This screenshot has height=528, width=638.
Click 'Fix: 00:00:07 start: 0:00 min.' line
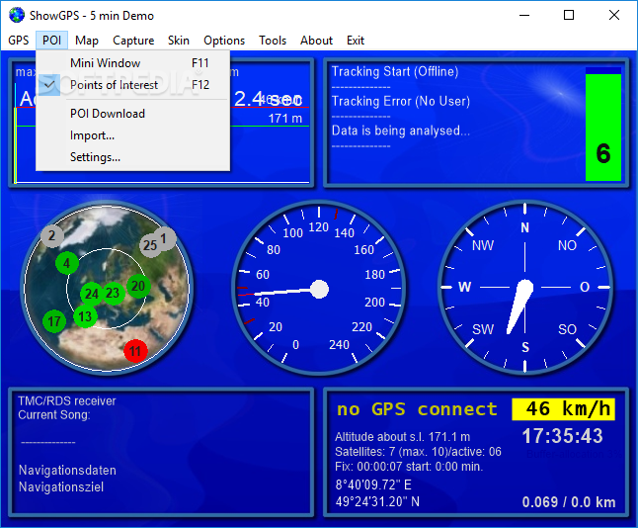(409, 467)
